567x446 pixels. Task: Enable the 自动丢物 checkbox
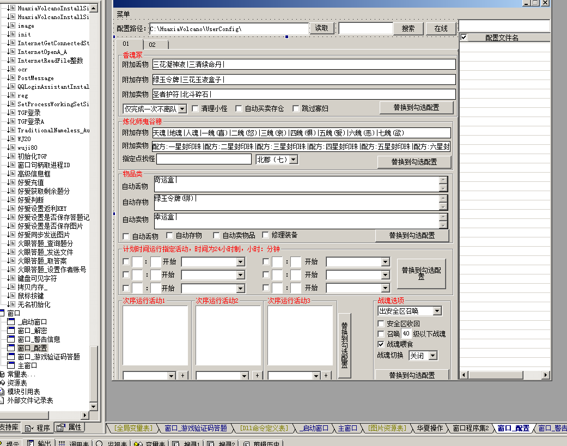pyautogui.click(x=126, y=236)
